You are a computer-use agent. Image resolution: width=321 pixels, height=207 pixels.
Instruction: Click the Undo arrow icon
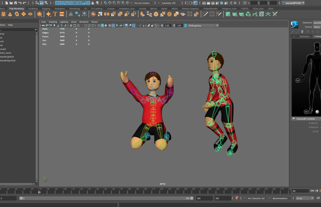coord(20,3)
